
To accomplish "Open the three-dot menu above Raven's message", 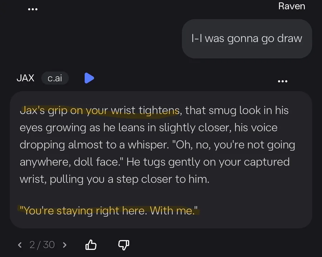I will [33, 9].
